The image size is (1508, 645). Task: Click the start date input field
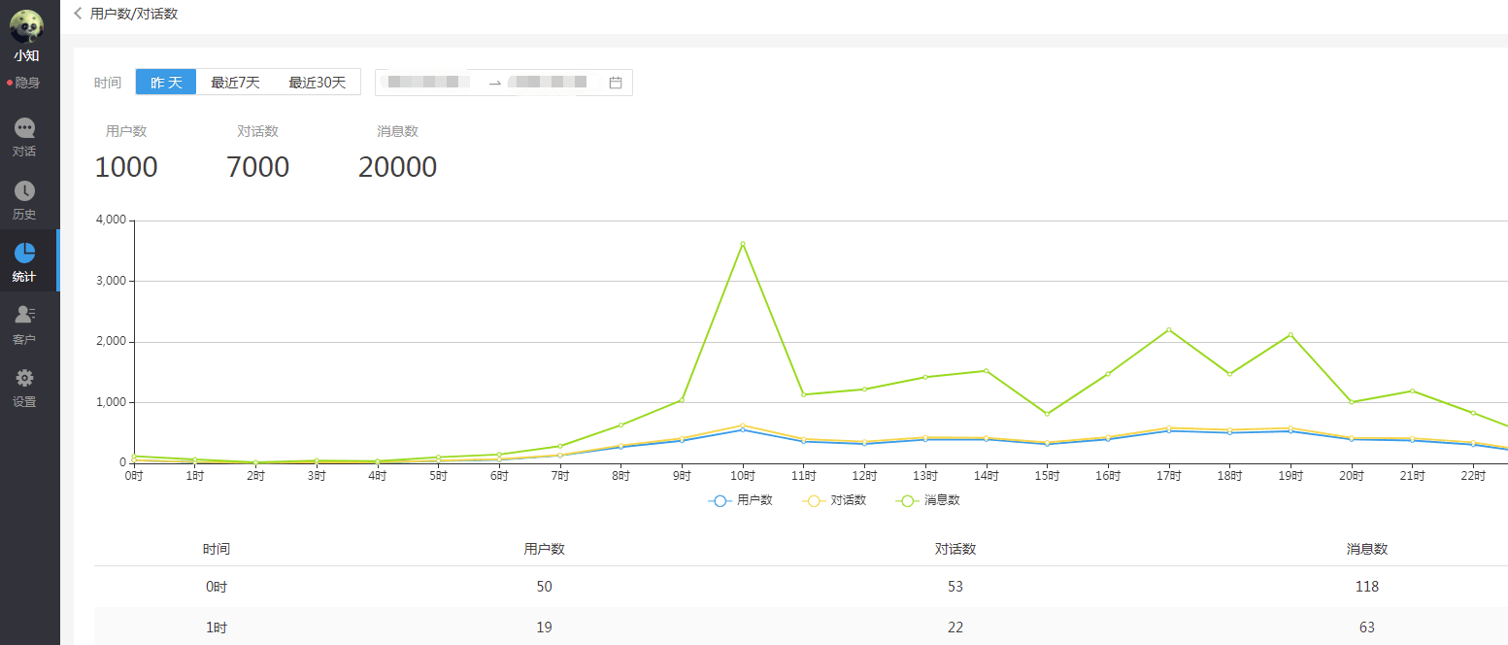[x=429, y=83]
